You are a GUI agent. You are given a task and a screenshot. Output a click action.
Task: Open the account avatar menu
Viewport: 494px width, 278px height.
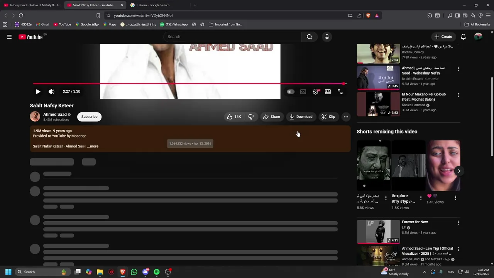point(478,37)
